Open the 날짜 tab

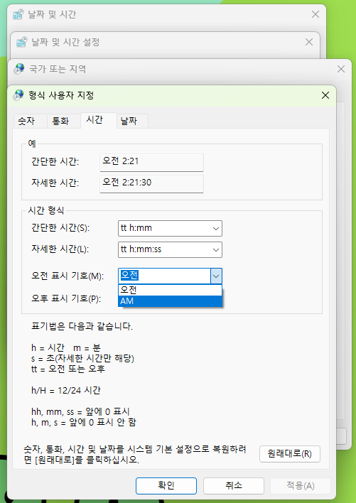(x=132, y=121)
